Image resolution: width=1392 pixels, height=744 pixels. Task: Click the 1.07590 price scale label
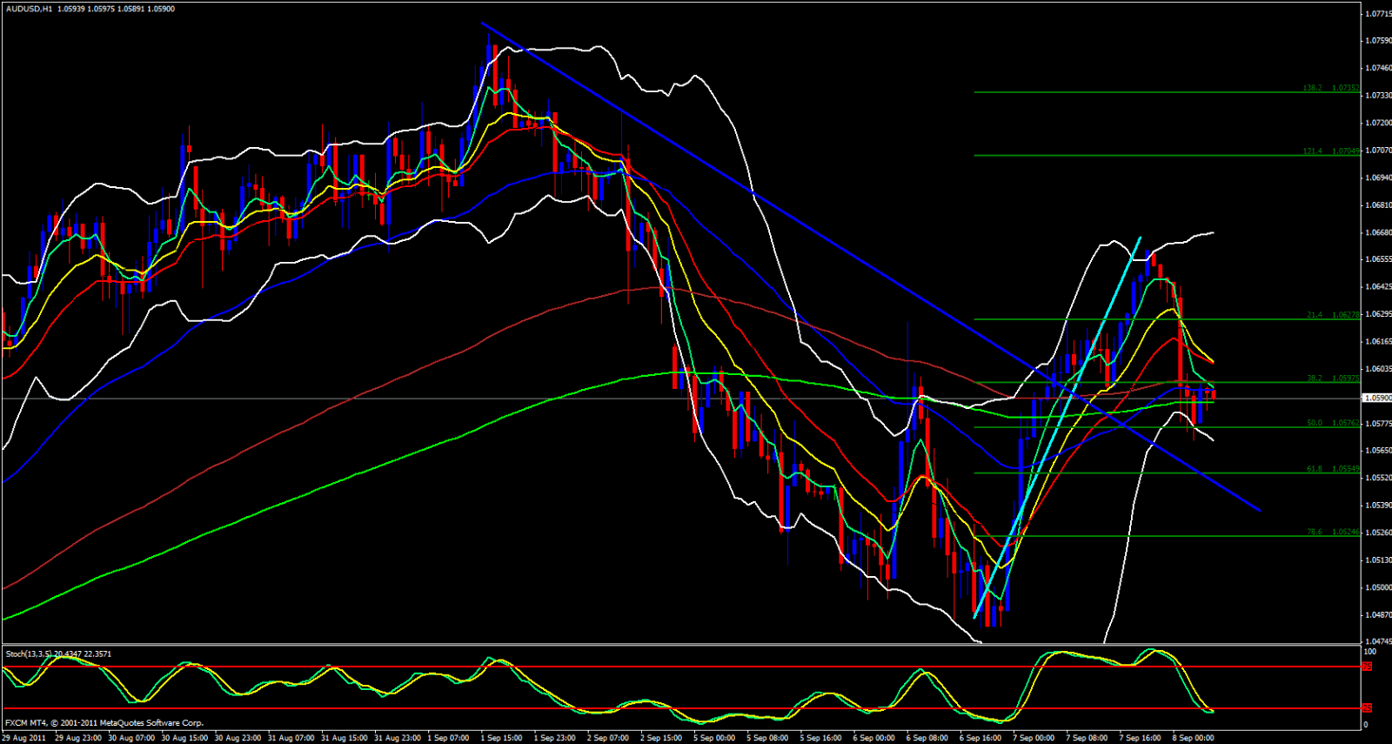[1377, 40]
